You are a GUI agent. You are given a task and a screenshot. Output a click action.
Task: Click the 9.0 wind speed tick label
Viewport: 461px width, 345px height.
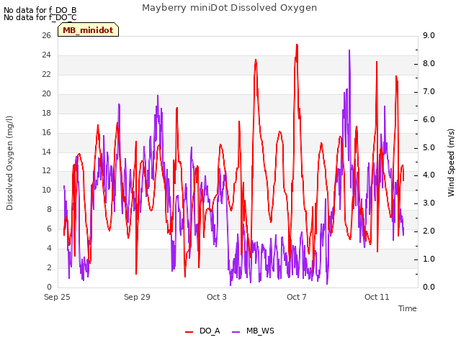pyautogui.click(x=429, y=35)
